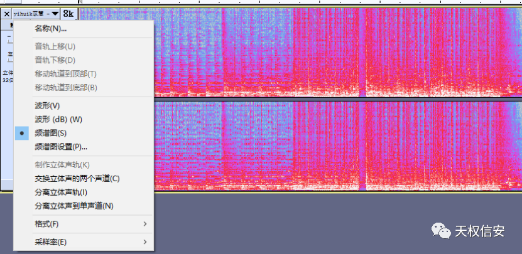Close the yihuik audio track with X
This screenshot has width=522, height=254.
6,13
